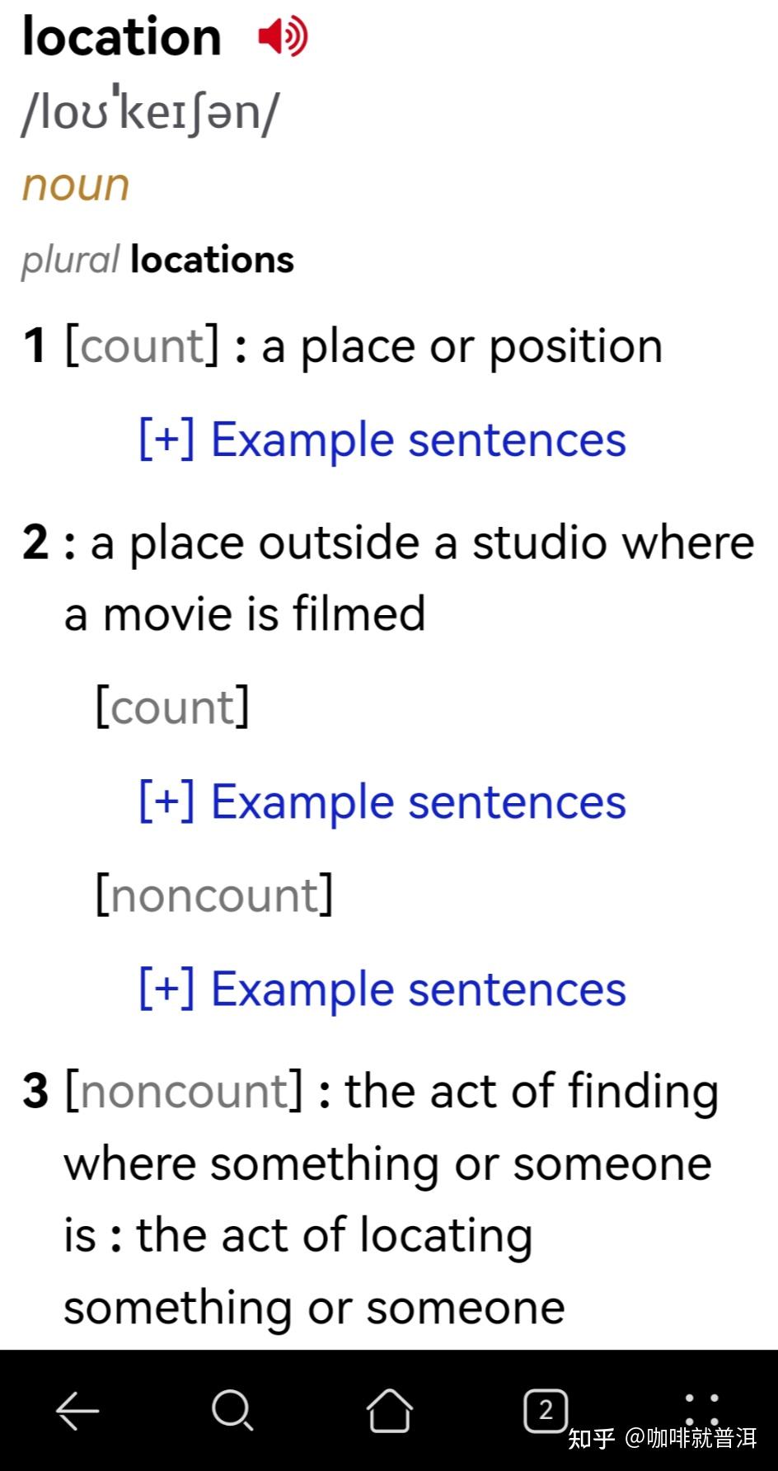
Task: Go to the browser home page
Action: (x=389, y=1411)
